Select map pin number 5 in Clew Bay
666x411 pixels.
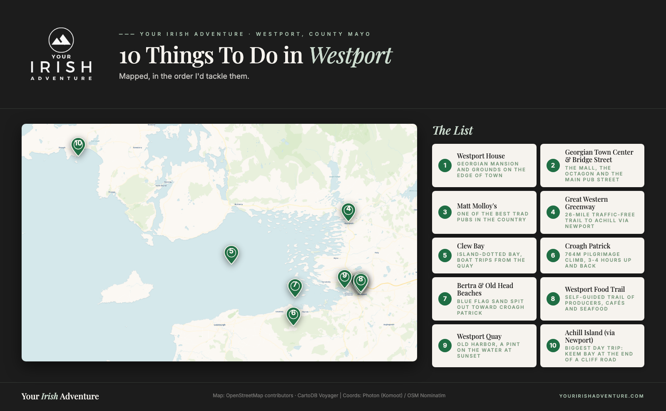pos(231,254)
